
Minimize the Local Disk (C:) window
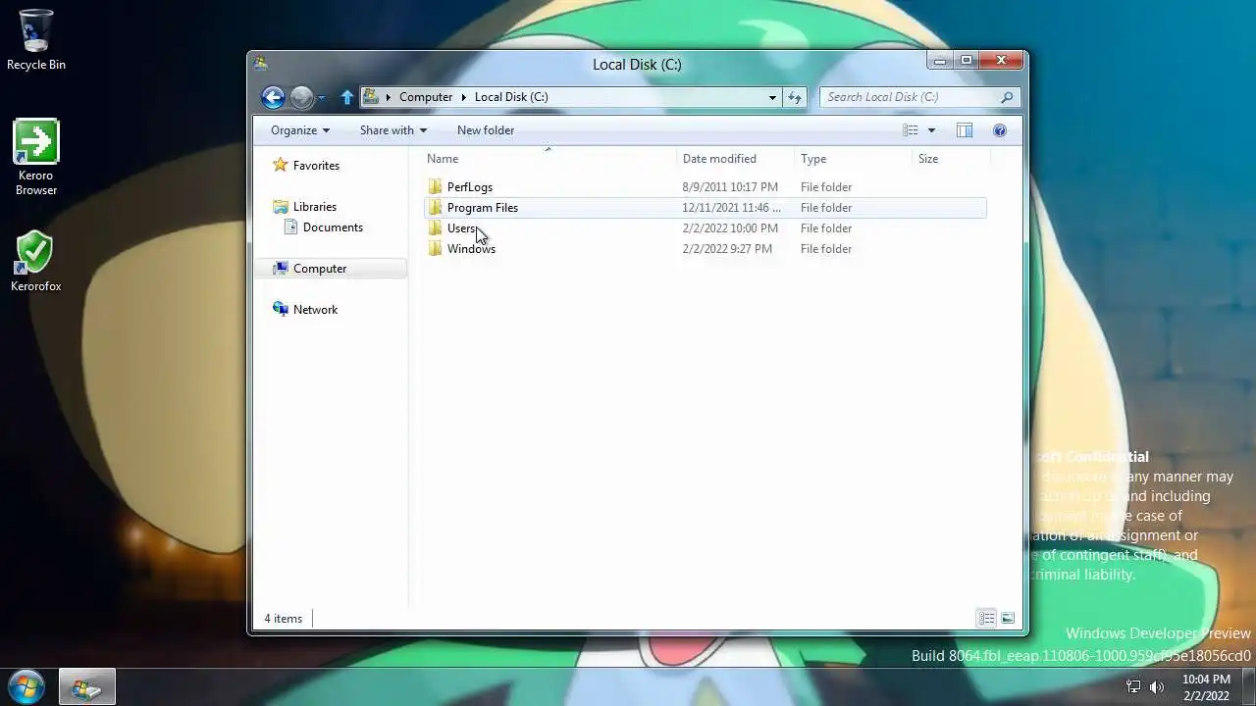tap(940, 61)
